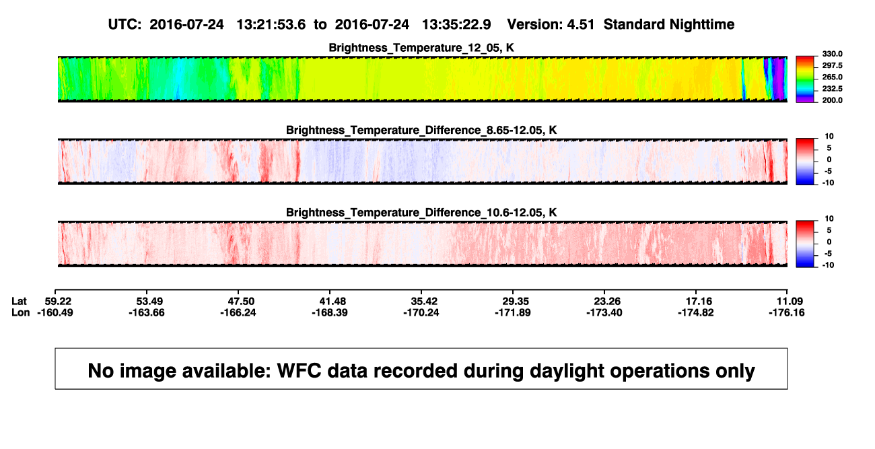Click the Brightness_Temperature_12_05 image strip
This screenshot has width=875, height=449.
pos(422,79)
